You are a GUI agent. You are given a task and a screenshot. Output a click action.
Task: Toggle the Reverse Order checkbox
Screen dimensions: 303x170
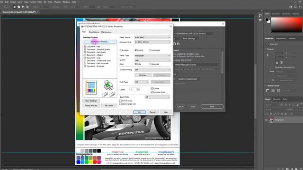(x=152, y=92)
